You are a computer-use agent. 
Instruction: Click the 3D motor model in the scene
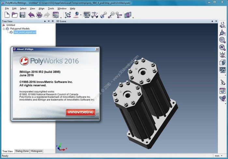pos(145,103)
